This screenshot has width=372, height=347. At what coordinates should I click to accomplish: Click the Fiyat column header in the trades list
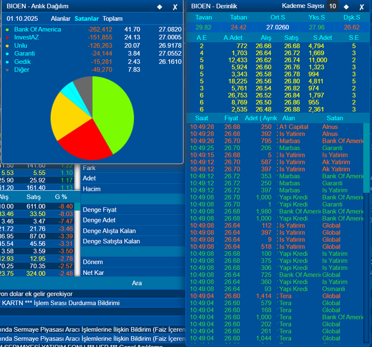coord(231,118)
